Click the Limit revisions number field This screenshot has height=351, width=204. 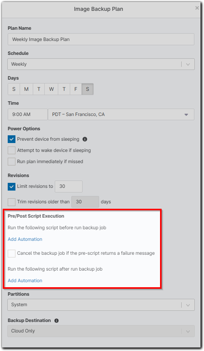point(69,186)
